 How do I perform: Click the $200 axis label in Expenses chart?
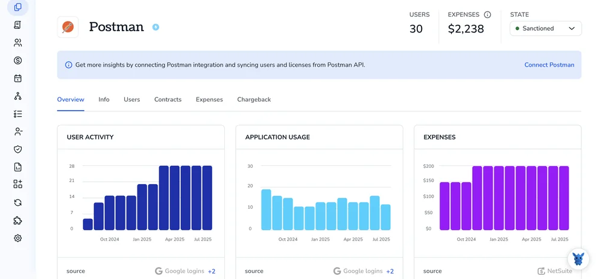[x=428, y=166]
